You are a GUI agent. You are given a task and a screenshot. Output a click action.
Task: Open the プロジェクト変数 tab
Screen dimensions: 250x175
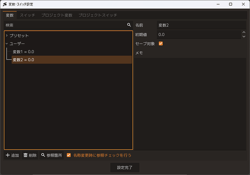click(57, 15)
